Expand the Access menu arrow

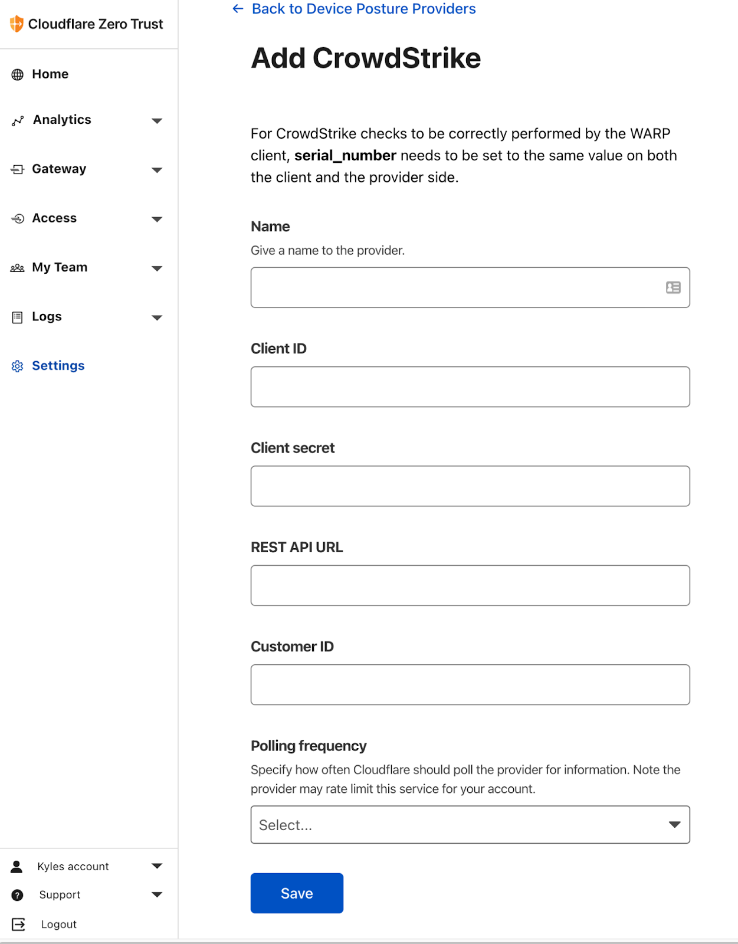click(x=157, y=219)
